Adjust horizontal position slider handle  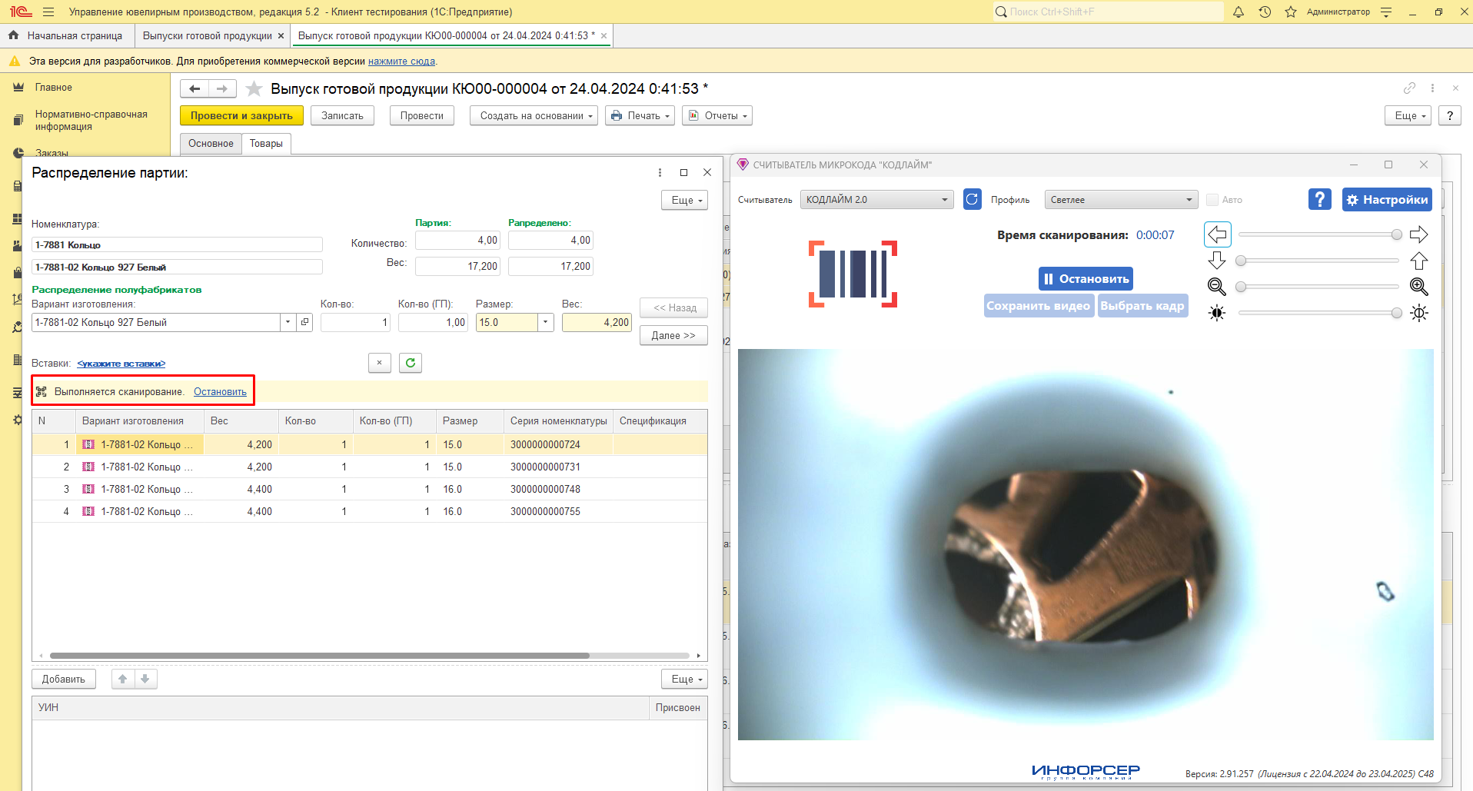click(x=1396, y=234)
